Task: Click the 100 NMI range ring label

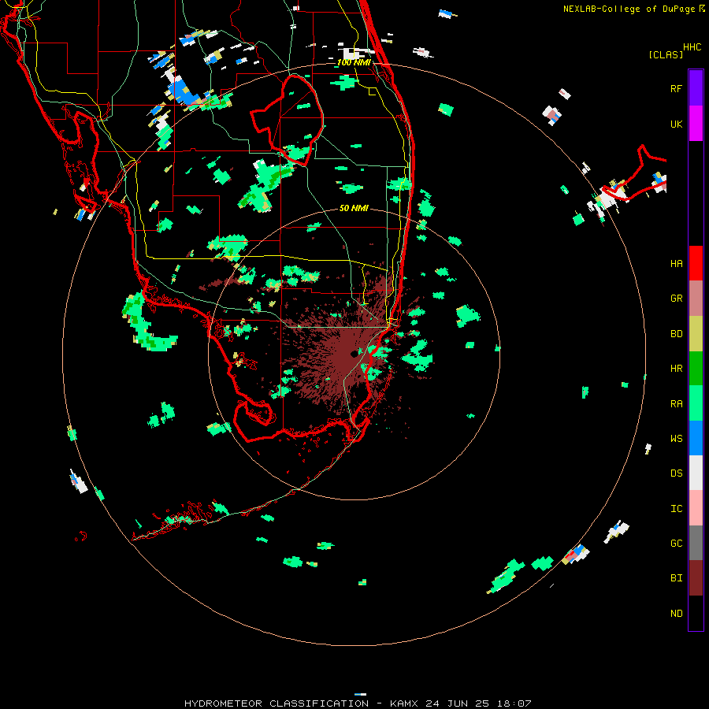Action: tap(354, 62)
